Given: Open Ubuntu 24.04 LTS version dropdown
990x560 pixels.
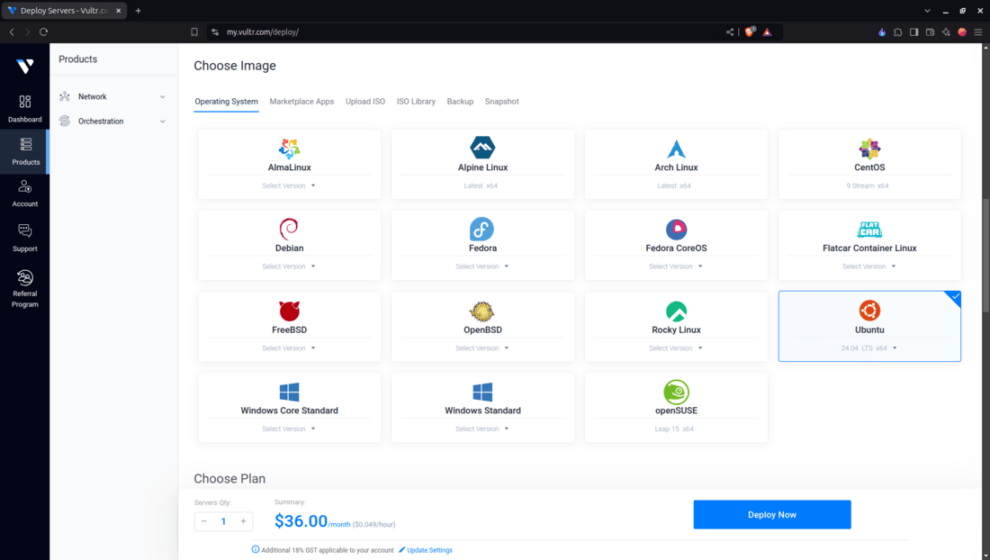Looking at the screenshot, I should [x=868, y=348].
